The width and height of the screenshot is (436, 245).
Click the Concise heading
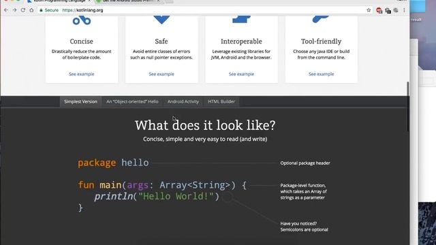coord(82,42)
